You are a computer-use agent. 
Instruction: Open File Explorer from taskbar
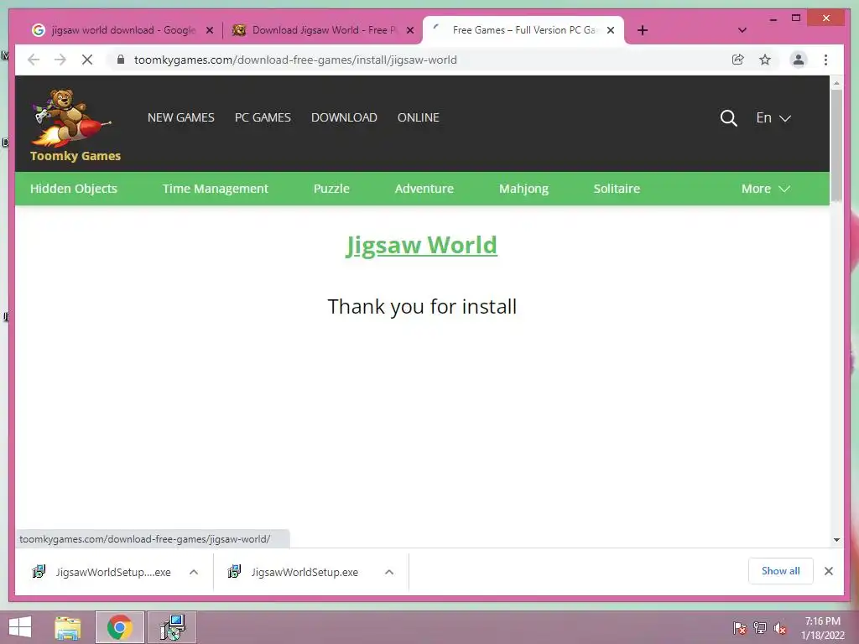tap(68, 627)
